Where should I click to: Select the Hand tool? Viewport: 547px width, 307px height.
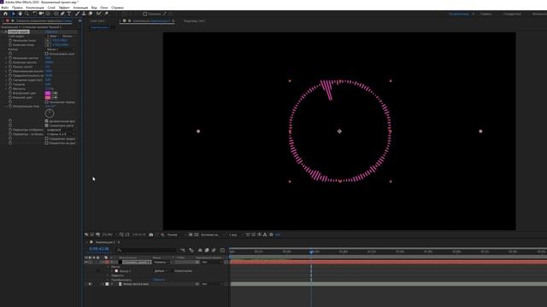(20, 14)
